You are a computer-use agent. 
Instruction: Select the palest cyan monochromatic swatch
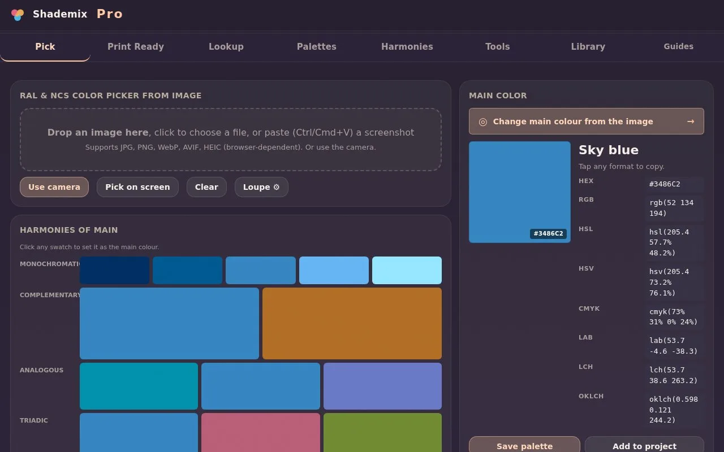click(407, 271)
